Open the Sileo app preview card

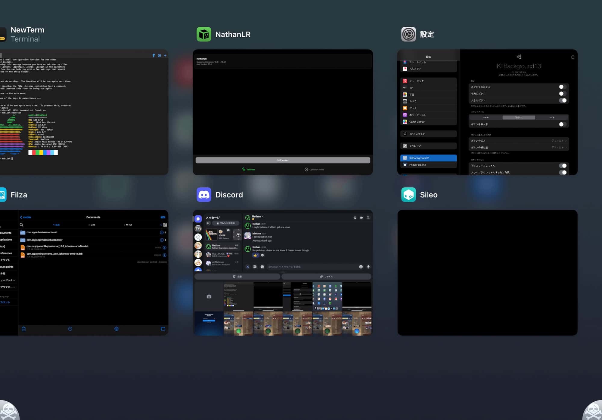pos(487,273)
